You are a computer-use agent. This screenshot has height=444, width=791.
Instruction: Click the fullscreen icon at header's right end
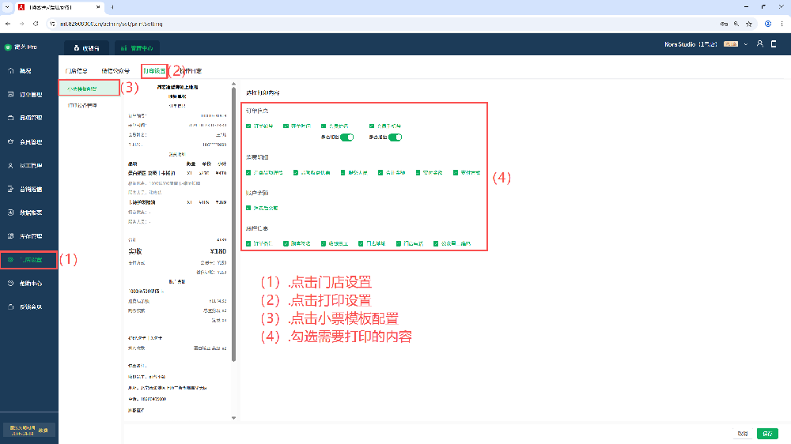point(775,44)
